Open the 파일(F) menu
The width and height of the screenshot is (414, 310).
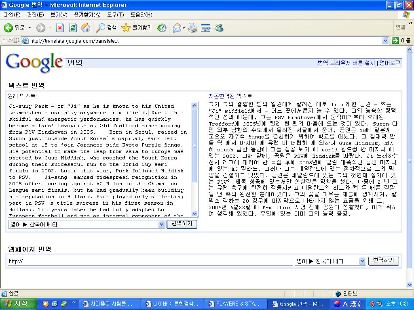(x=12, y=15)
